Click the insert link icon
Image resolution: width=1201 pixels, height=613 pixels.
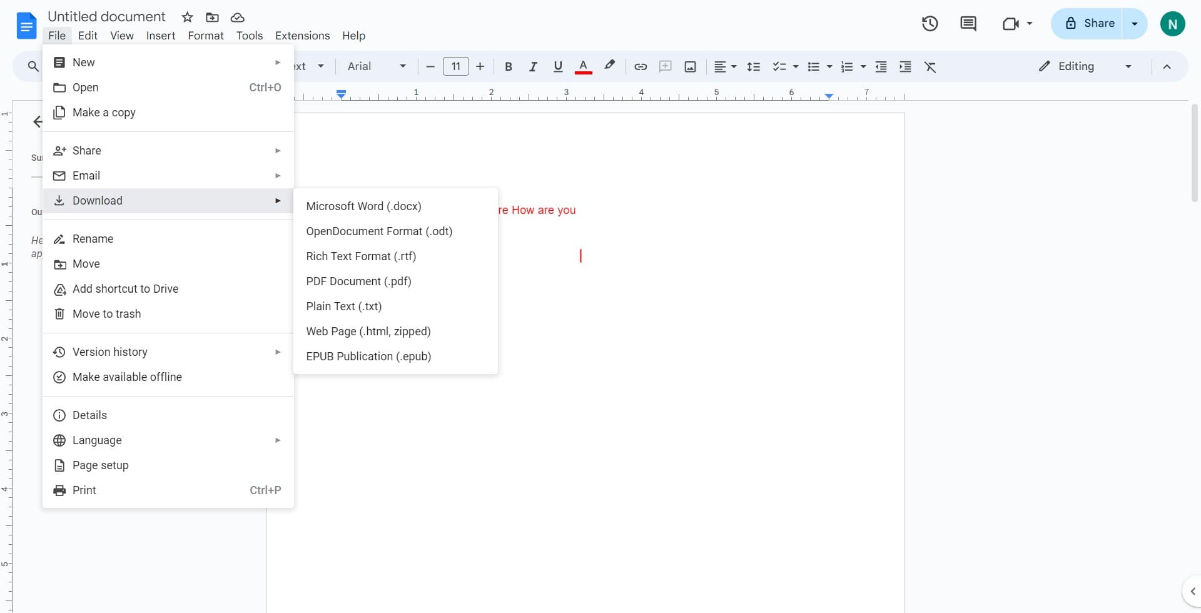(641, 66)
